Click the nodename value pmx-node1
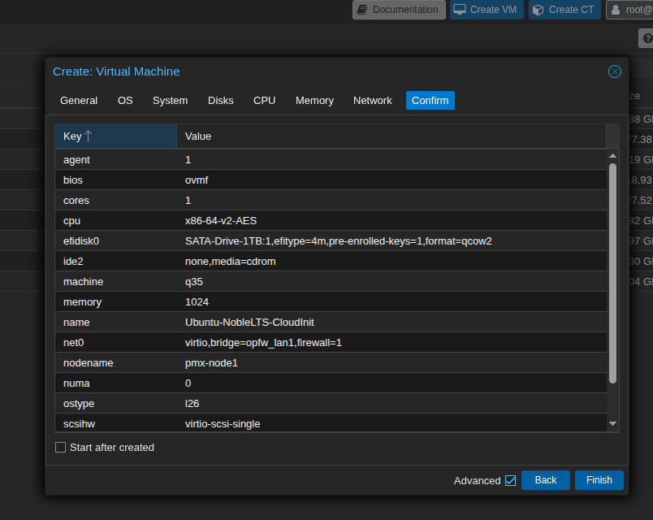This screenshot has height=520, width=653. [211, 363]
